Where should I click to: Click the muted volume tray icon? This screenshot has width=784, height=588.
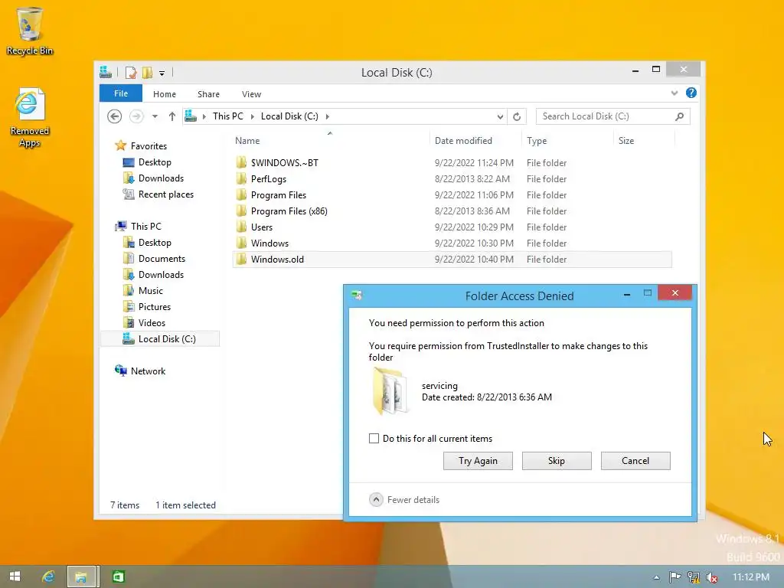tap(711, 577)
